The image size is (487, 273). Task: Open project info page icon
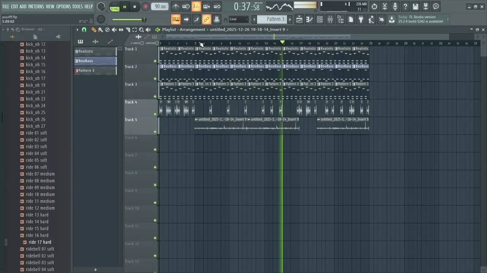[x=351, y=19]
